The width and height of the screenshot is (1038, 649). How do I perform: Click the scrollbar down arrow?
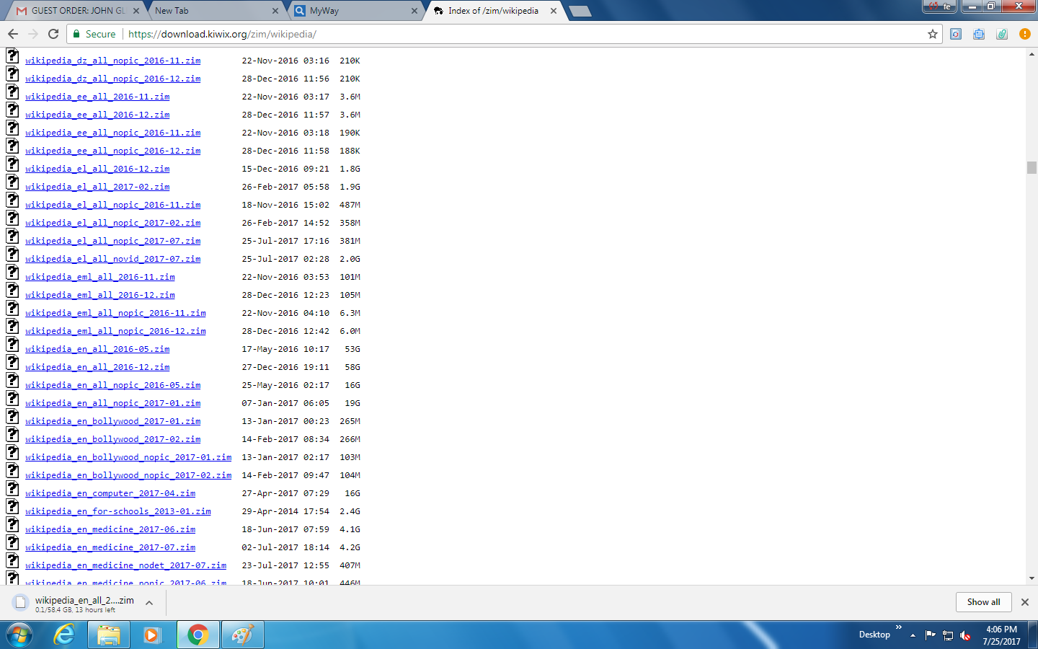click(1032, 578)
